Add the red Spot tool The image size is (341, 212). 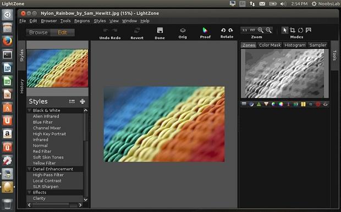(x=318, y=104)
